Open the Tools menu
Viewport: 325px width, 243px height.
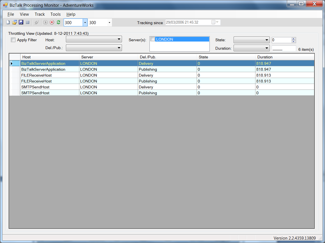[x=55, y=14]
